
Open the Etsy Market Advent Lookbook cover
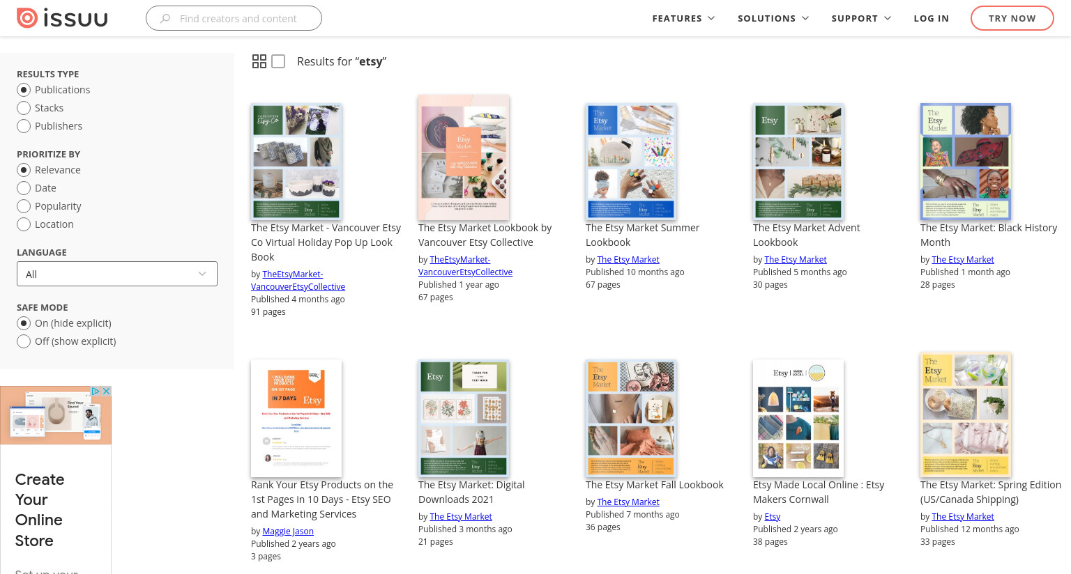[x=798, y=162]
